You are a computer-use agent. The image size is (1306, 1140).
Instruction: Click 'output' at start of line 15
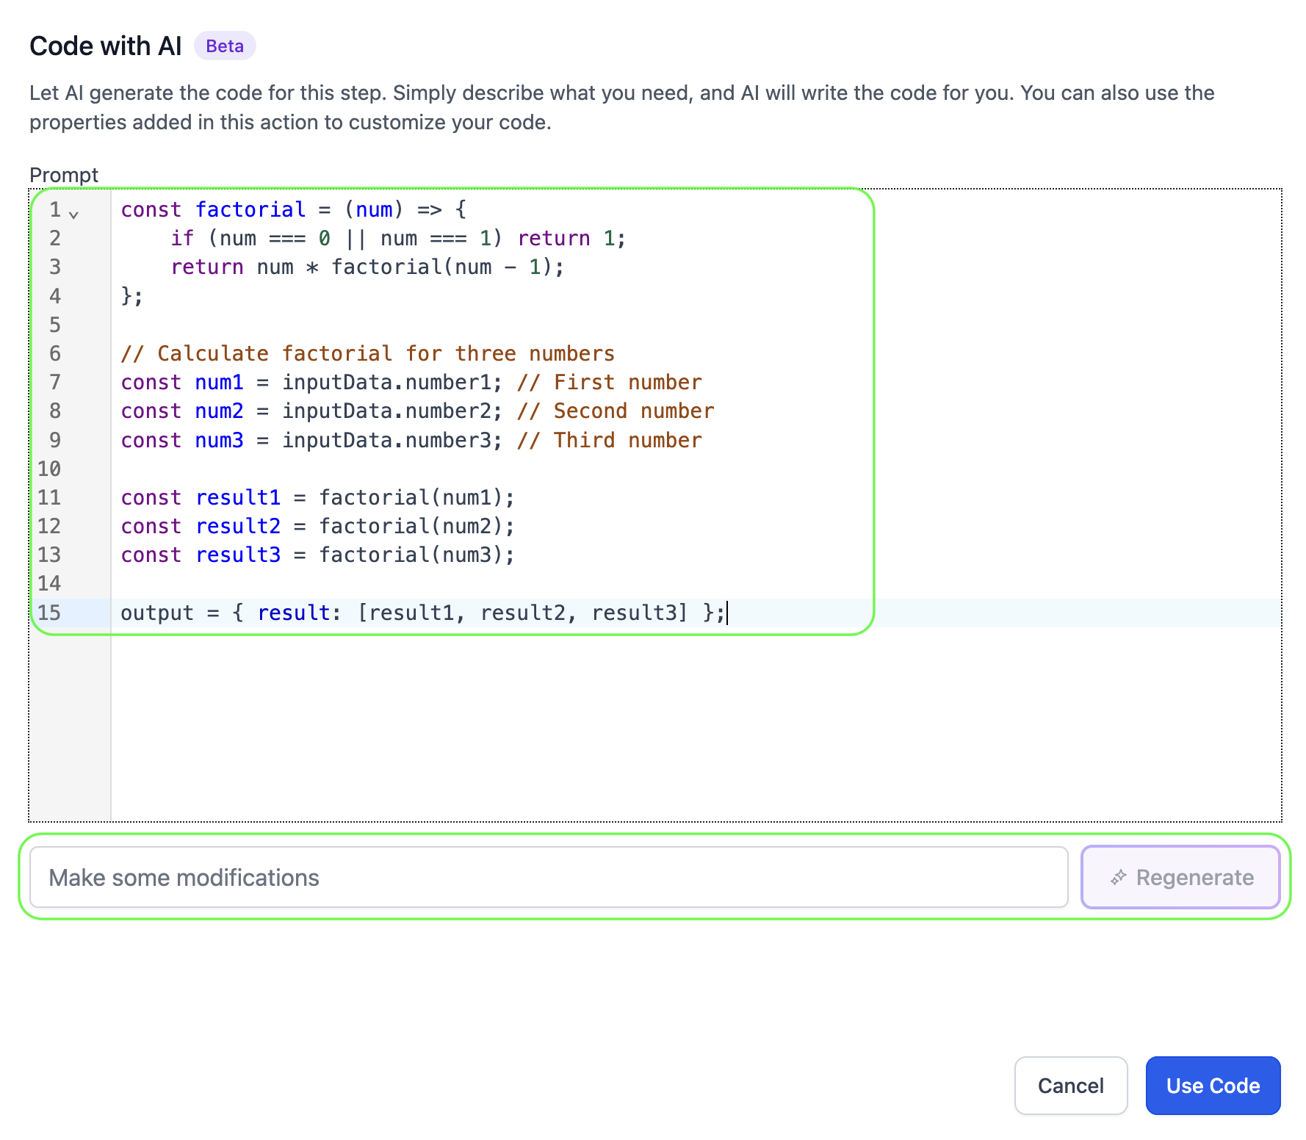pyautogui.click(x=157, y=613)
